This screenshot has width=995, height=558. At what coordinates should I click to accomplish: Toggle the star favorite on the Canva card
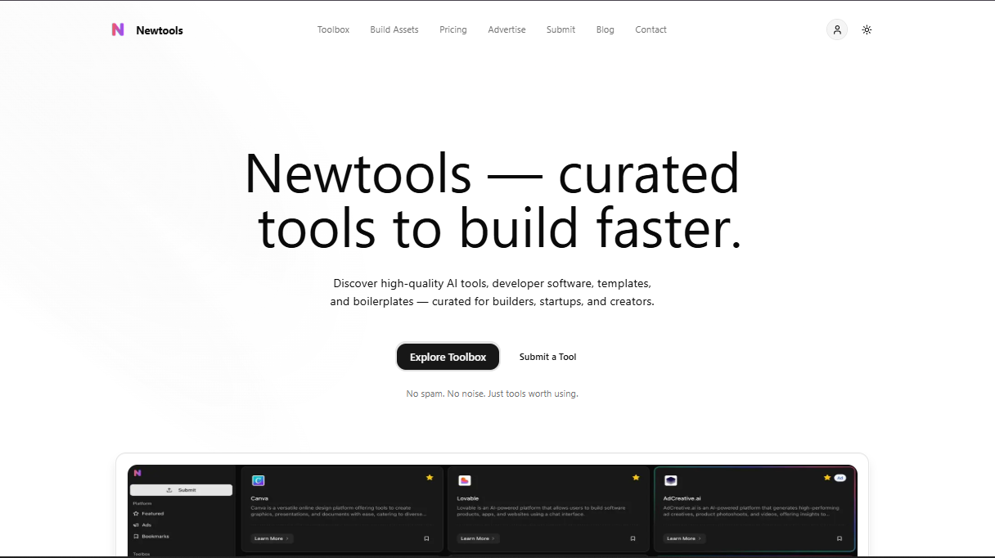(430, 475)
